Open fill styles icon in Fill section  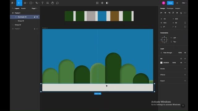181,59
